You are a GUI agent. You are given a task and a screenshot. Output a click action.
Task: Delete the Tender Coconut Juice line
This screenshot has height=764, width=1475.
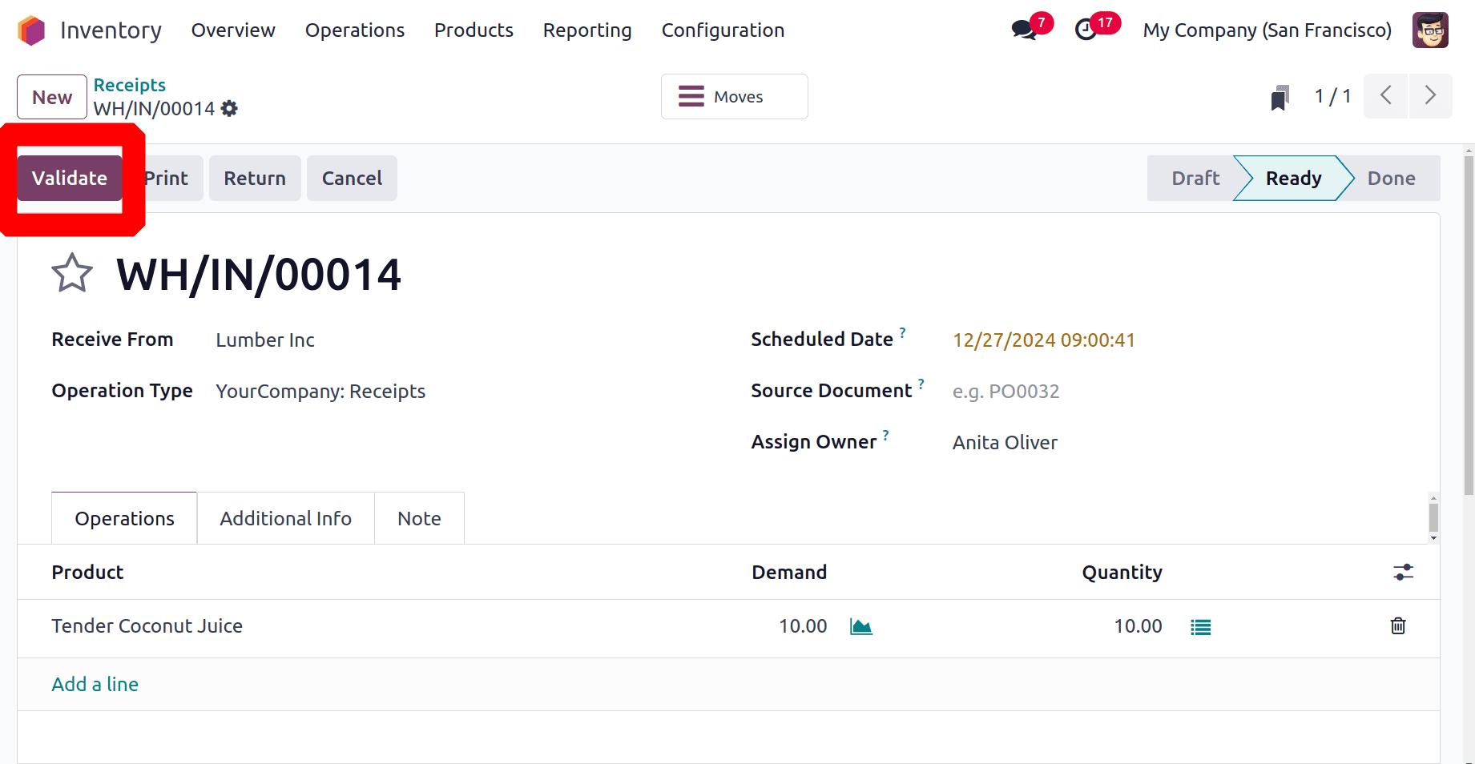point(1398,625)
